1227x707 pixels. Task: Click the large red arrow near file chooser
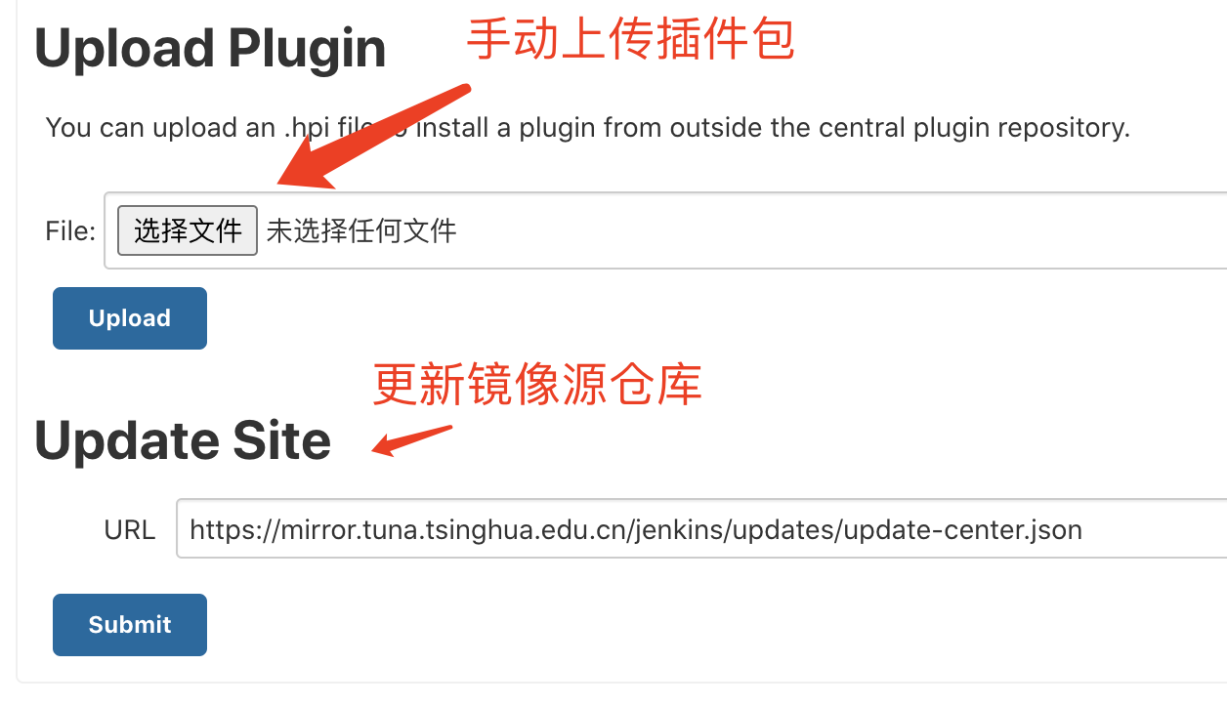coord(375,138)
